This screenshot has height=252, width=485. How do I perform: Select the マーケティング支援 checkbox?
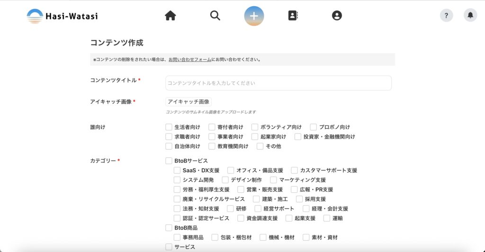[x=274, y=180]
